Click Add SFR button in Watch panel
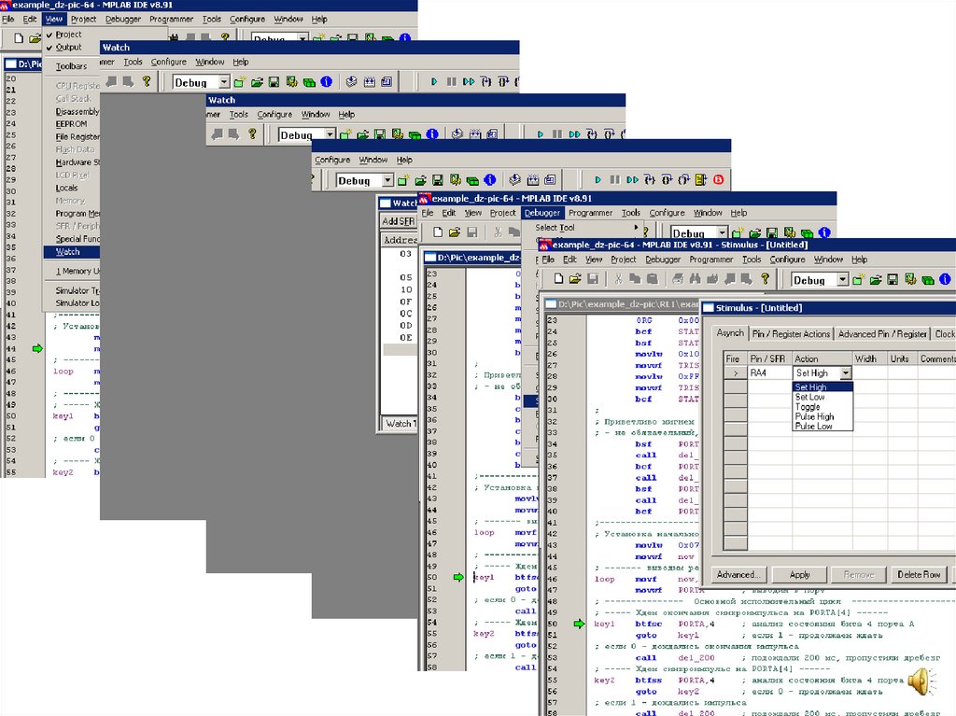The image size is (956, 716). pos(399,221)
